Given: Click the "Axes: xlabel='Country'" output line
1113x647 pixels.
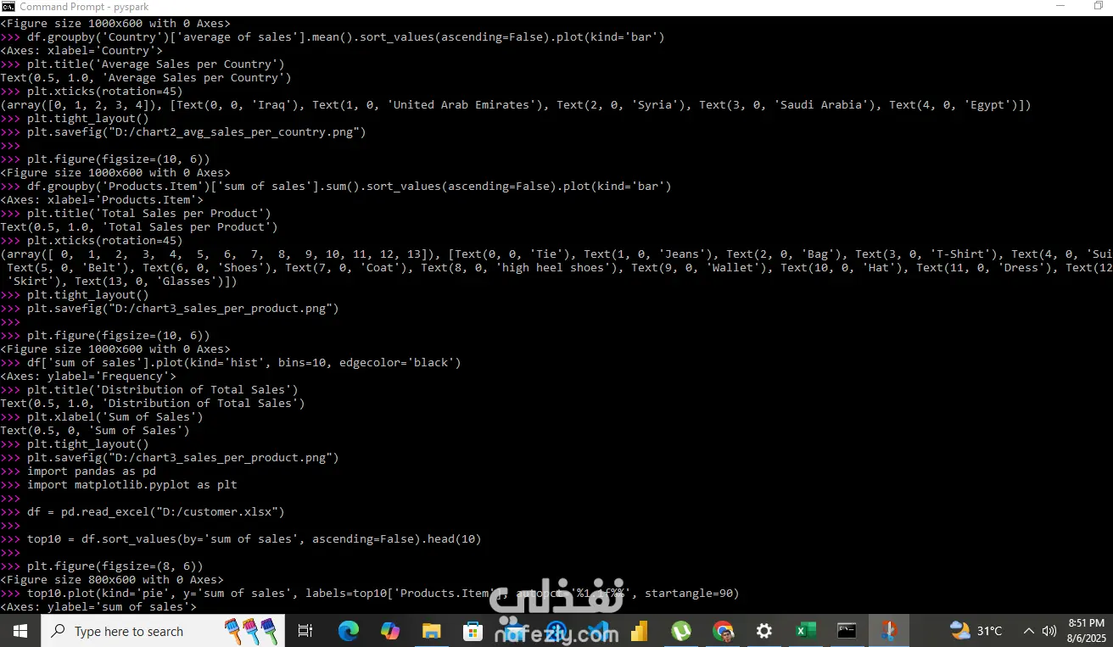Looking at the screenshot, I should [x=81, y=50].
